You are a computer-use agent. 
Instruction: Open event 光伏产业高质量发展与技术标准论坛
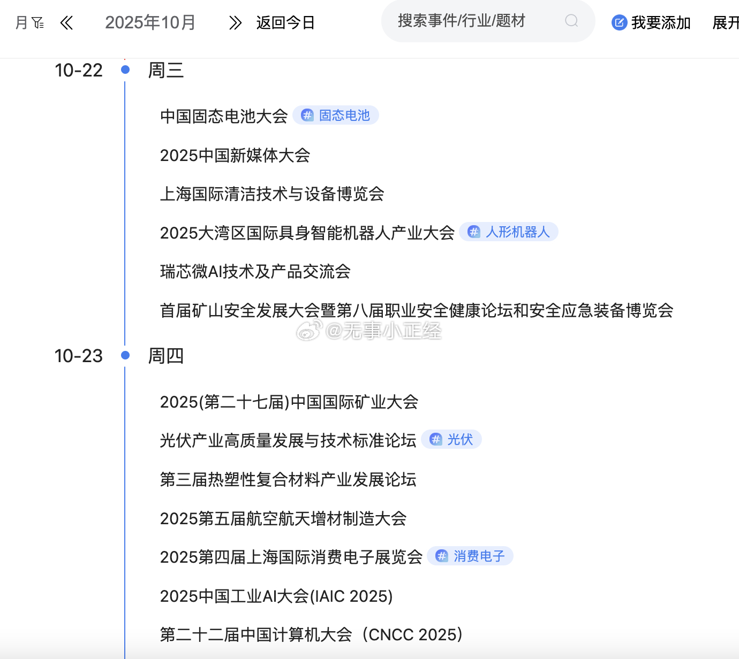tap(288, 440)
